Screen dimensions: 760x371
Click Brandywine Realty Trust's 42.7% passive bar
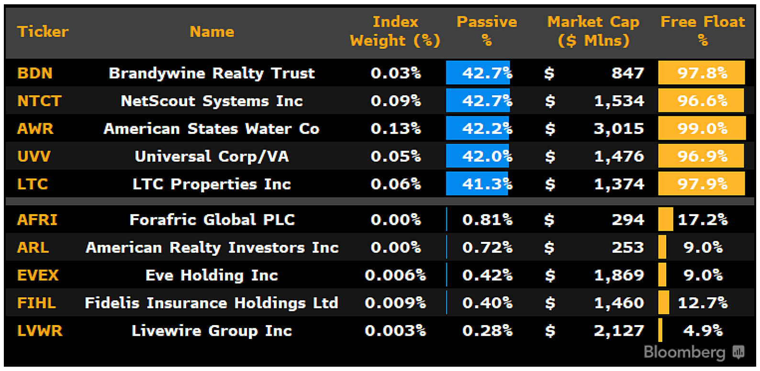pos(478,73)
